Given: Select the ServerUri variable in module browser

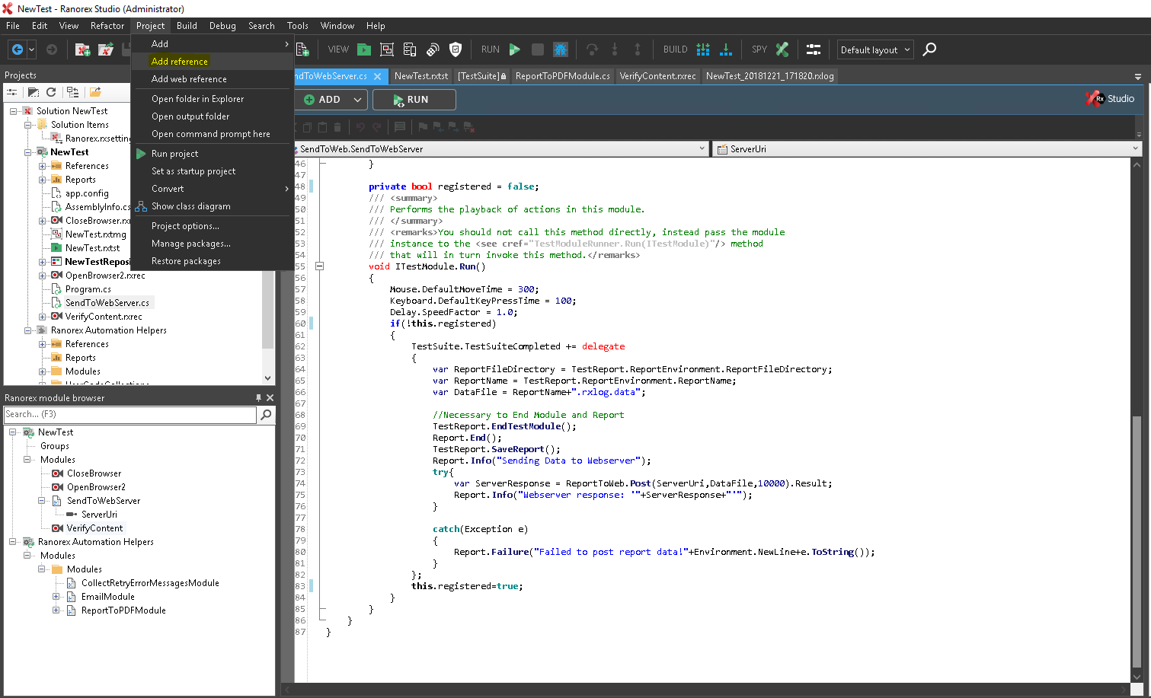Looking at the screenshot, I should (99, 515).
